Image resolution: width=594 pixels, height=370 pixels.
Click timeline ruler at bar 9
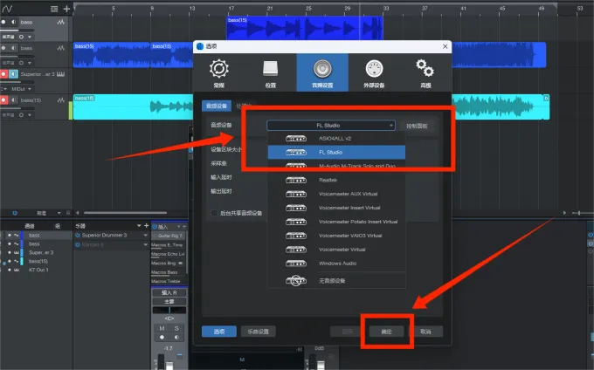point(151,9)
